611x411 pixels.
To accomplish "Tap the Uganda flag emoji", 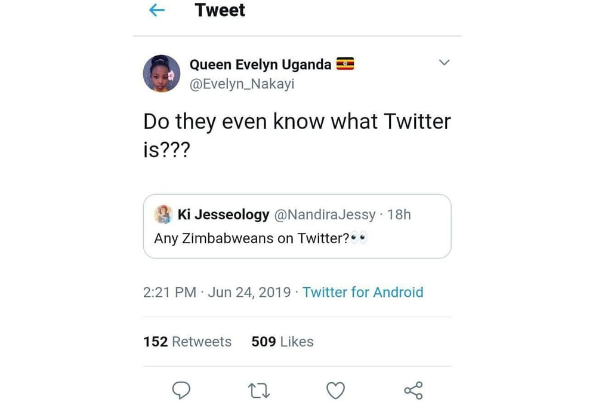I will pos(345,64).
